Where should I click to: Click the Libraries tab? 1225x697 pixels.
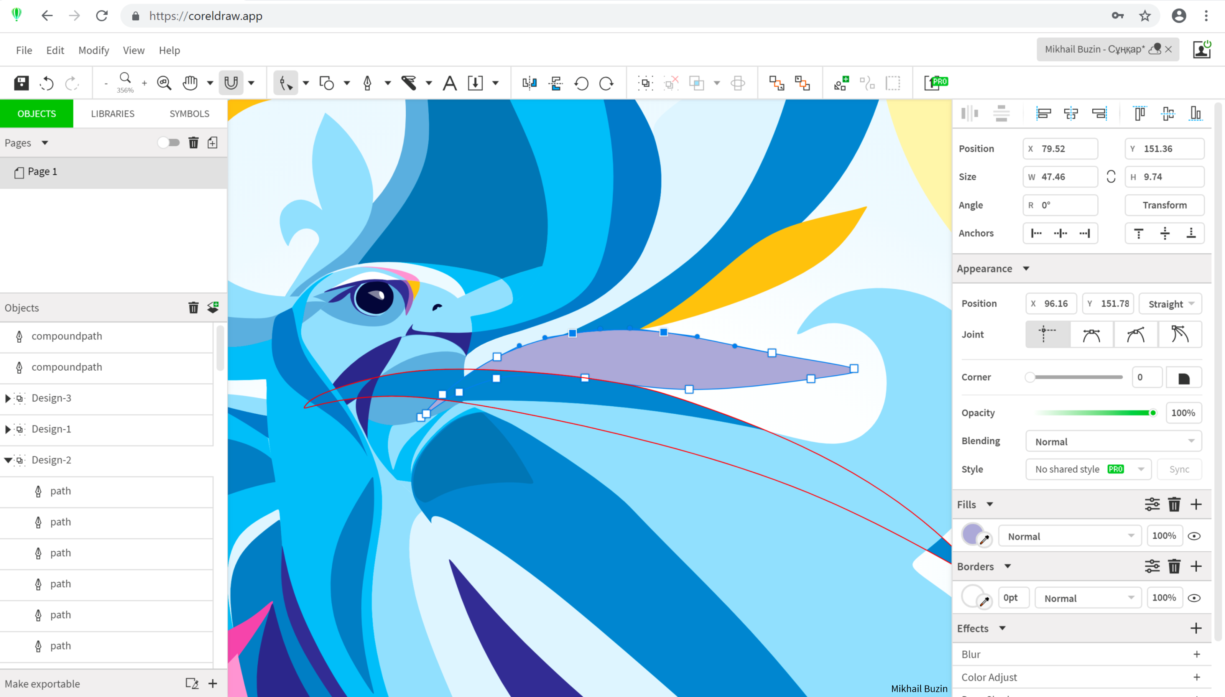[112, 113]
